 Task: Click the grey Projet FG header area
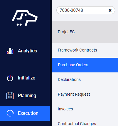[x=85, y=32]
